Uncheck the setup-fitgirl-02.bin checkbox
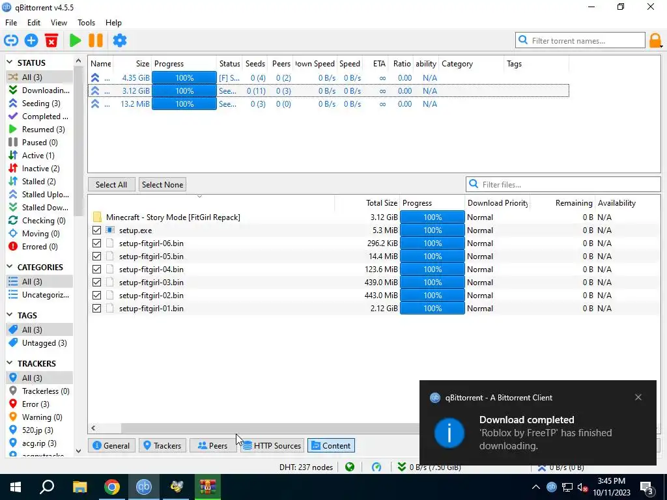Image resolution: width=667 pixels, height=500 pixels. tap(96, 296)
